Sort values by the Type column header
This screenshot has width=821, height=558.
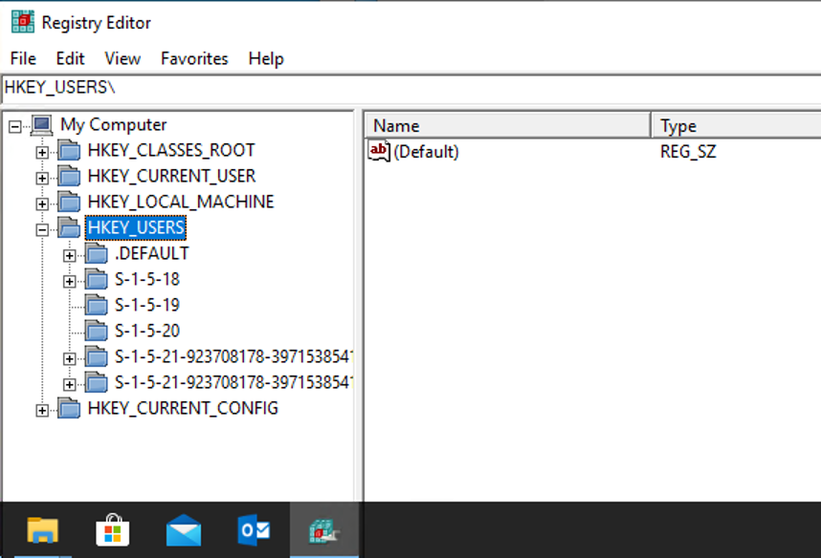[x=736, y=125]
